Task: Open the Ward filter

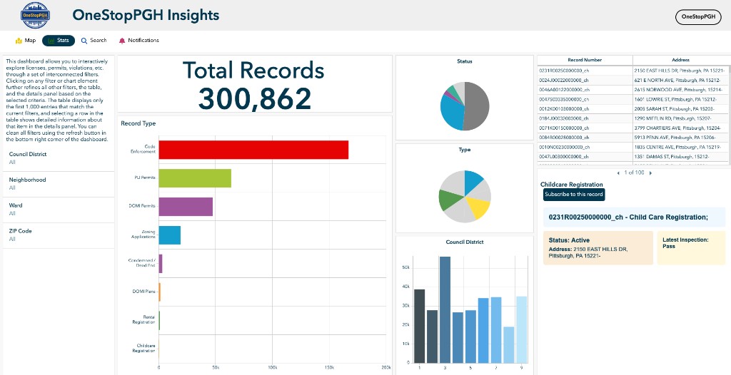Action: click(x=59, y=209)
